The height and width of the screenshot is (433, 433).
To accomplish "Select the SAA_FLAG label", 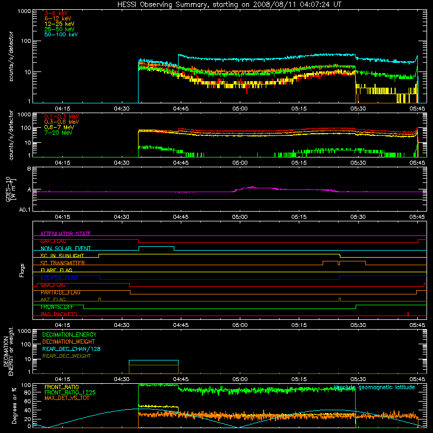I will [x=53, y=285].
